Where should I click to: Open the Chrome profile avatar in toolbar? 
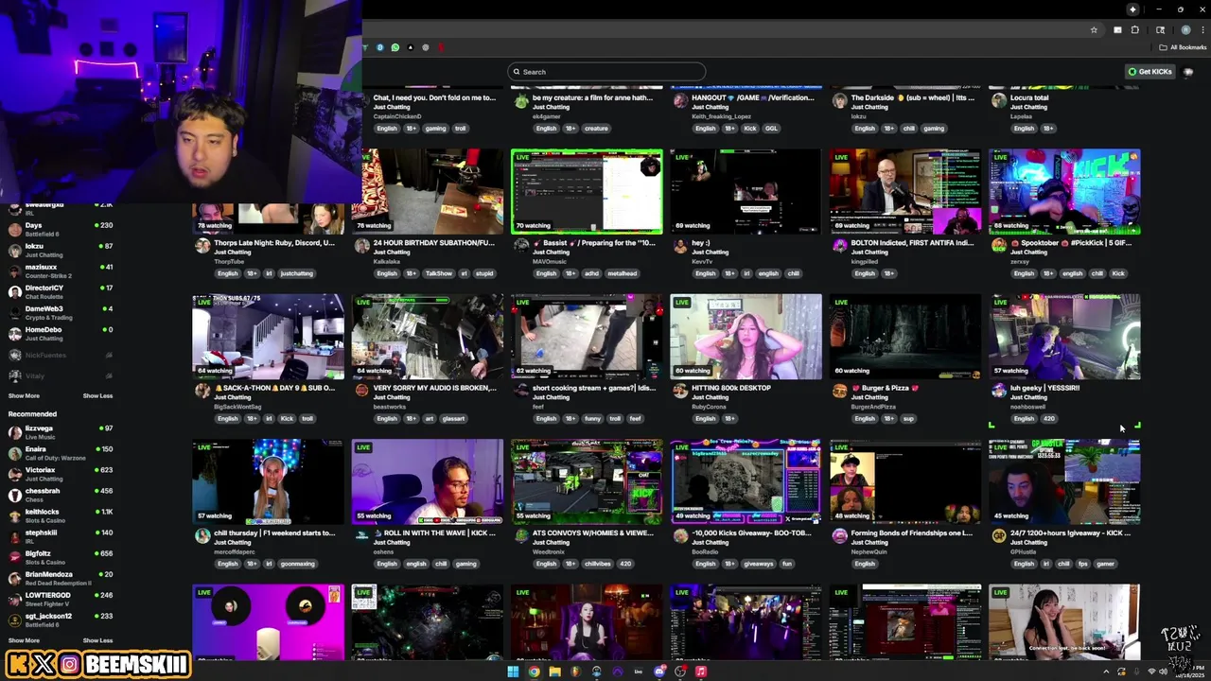[x=1185, y=30]
